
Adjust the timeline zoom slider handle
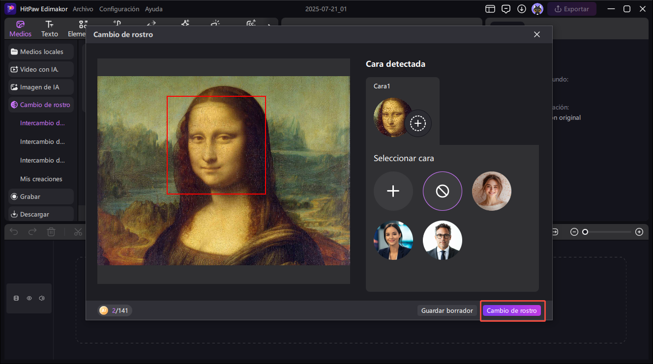585,232
